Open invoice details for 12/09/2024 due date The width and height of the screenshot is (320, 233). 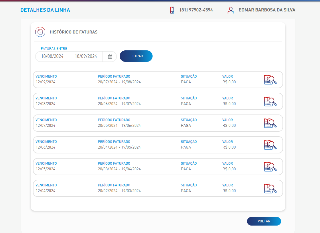point(270,80)
